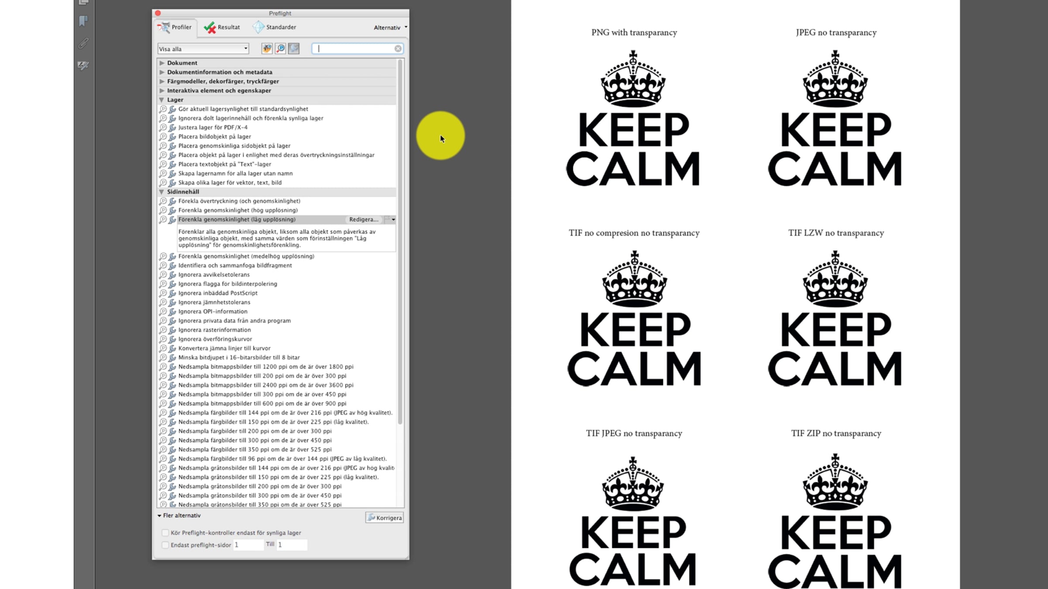Select 'Förenkla genomskinlighet (medelhög upplösning)'
This screenshot has height=589, width=1048.
pos(246,256)
